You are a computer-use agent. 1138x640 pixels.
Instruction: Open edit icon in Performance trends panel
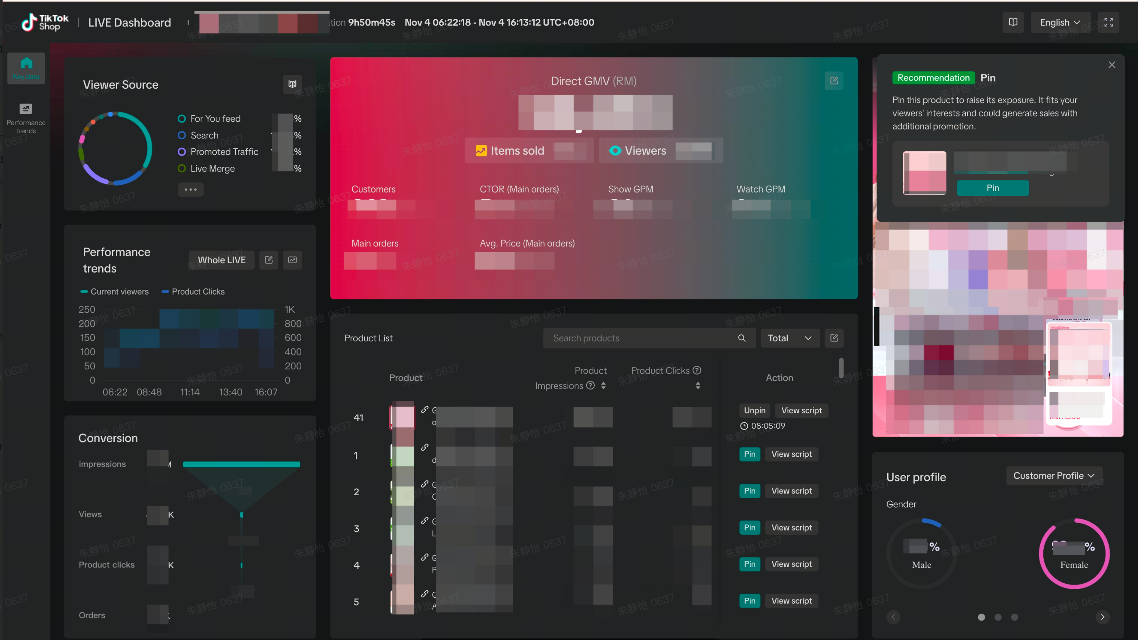pos(268,260)
